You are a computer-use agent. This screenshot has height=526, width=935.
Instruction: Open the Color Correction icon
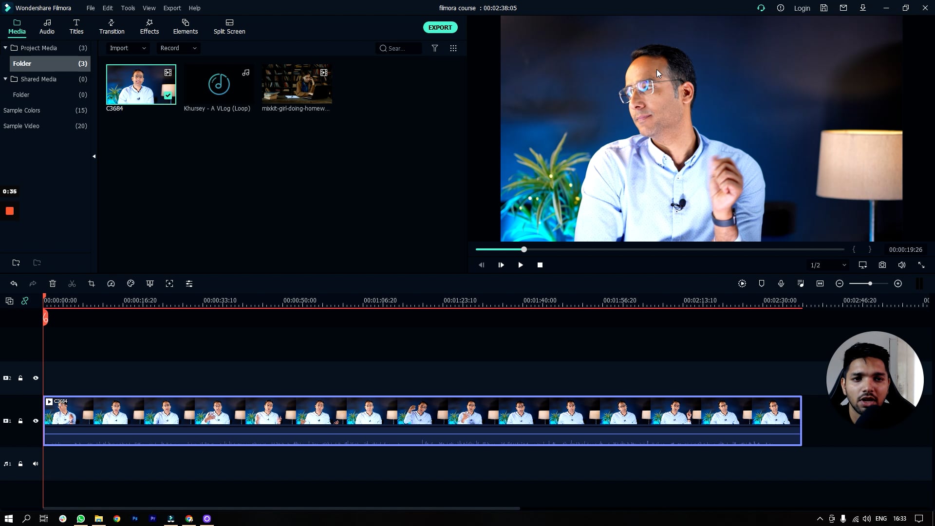pyautogui.click(x=131, y=283)
